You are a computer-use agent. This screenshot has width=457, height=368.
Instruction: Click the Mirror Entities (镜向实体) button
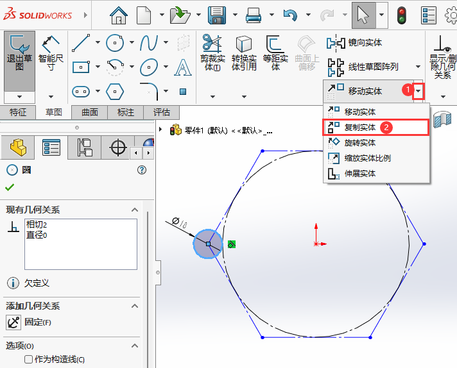[354, 43]
